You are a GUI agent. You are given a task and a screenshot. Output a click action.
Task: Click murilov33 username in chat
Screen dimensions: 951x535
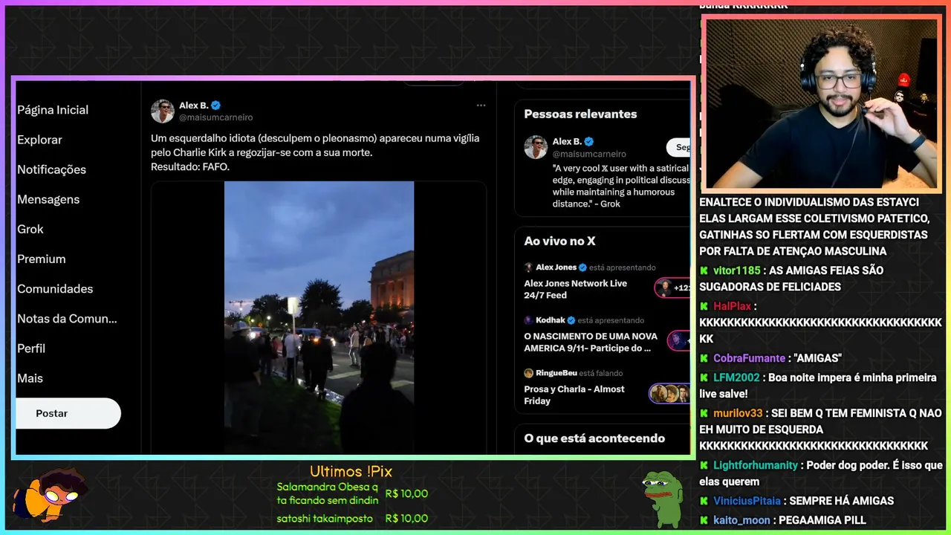[739, 413]
